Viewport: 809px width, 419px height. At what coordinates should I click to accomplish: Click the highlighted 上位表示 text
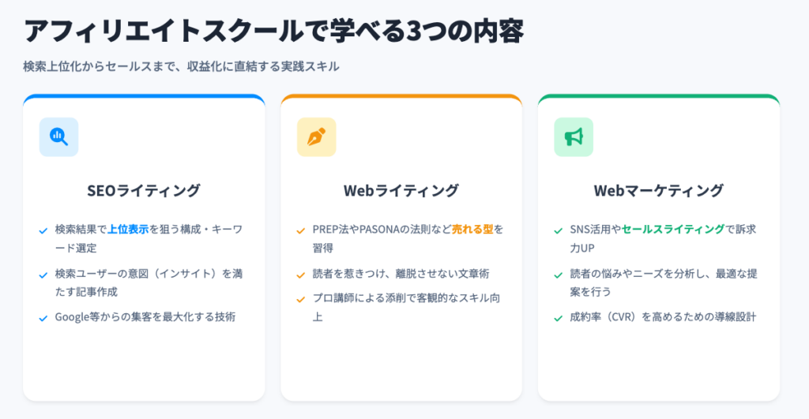point(128,230)
